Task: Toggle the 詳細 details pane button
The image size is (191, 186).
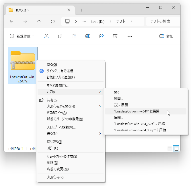Action: click(166, 36)
